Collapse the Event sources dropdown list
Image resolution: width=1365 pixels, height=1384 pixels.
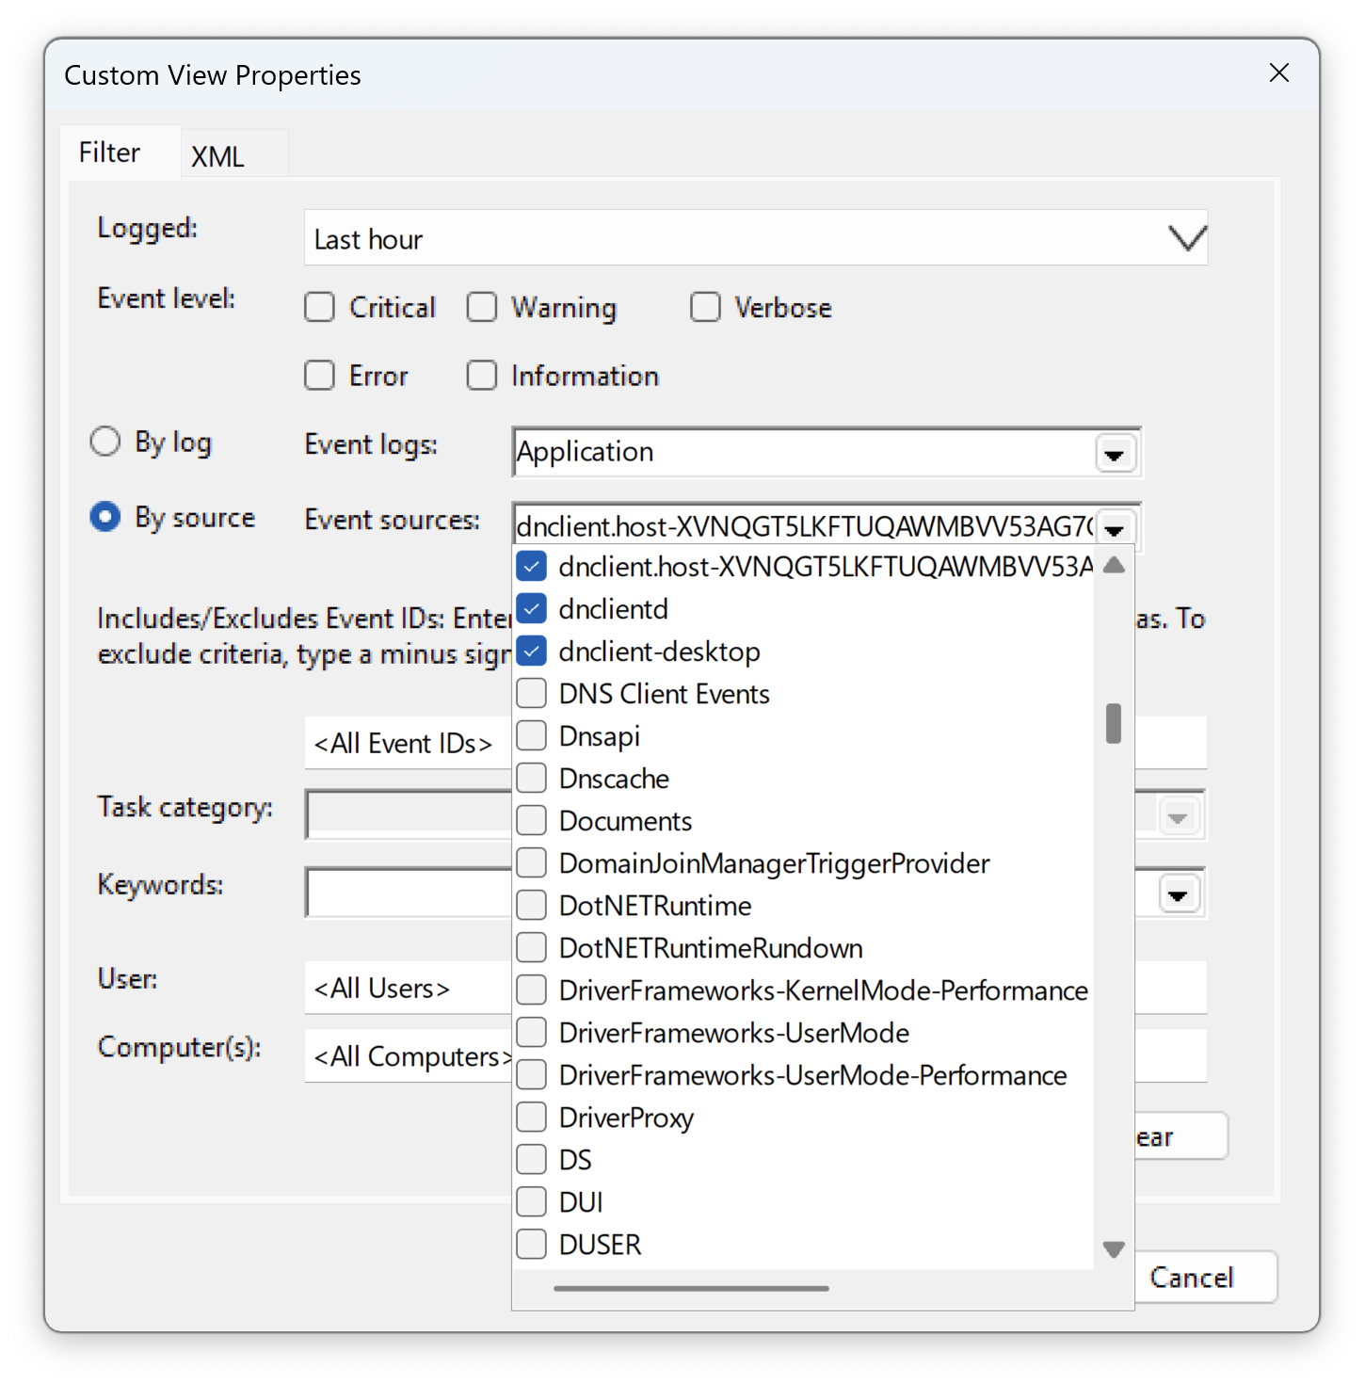point(1115,528)
